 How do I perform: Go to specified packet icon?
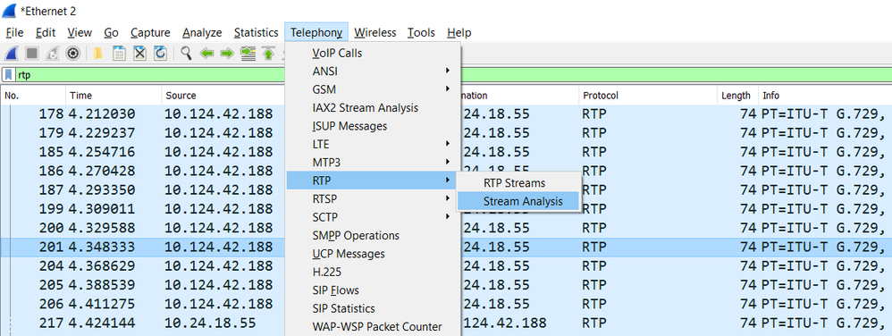click(248, 54)
